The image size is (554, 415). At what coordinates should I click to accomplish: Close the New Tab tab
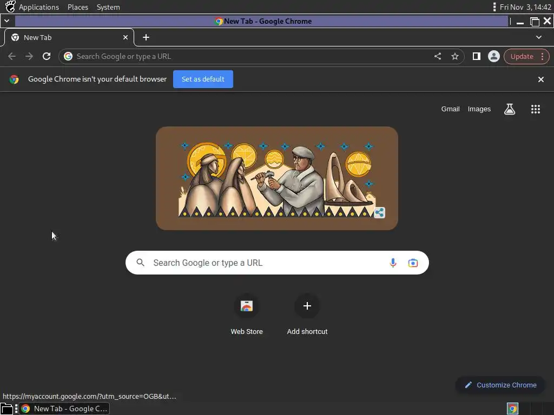125,37
